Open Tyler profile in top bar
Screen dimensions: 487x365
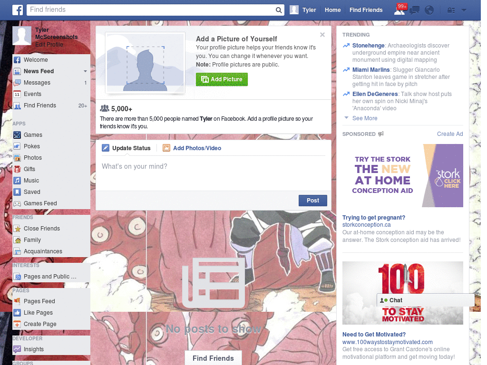point(303,10)
